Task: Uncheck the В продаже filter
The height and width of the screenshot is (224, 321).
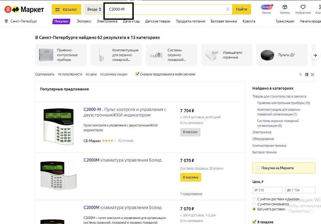Action: click(x=255, y=221)
